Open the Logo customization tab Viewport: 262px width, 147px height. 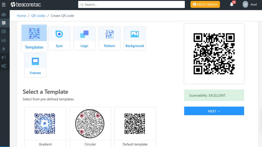[84, 38]
